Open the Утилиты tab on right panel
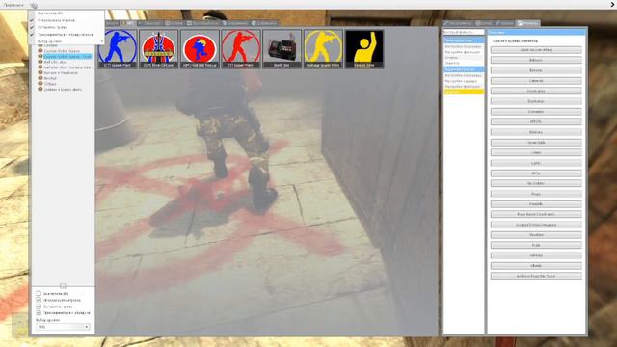This screenshot has width=617, height=347. click(527, 23)
